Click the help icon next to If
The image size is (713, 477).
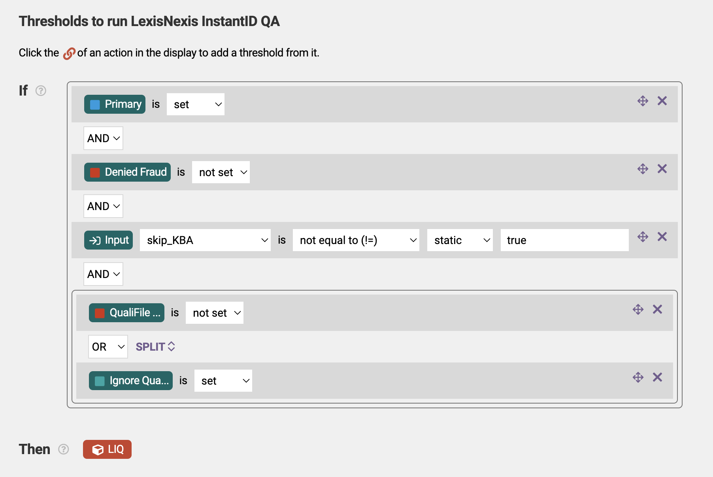tap(41, 91)
